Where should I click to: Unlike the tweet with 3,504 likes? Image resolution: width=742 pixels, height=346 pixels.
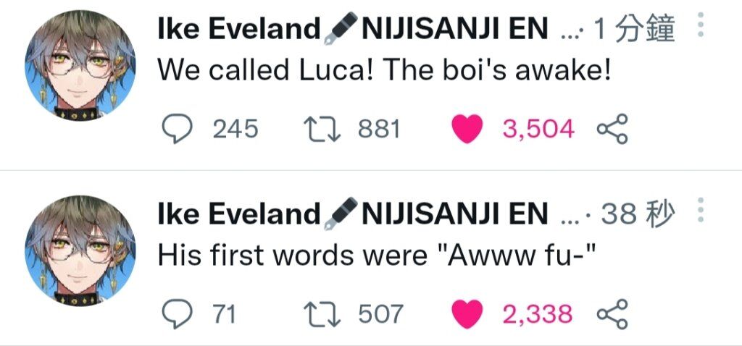coord(467,129)
